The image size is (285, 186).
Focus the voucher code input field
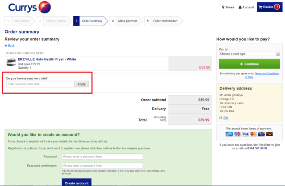[x=40, y=84]
